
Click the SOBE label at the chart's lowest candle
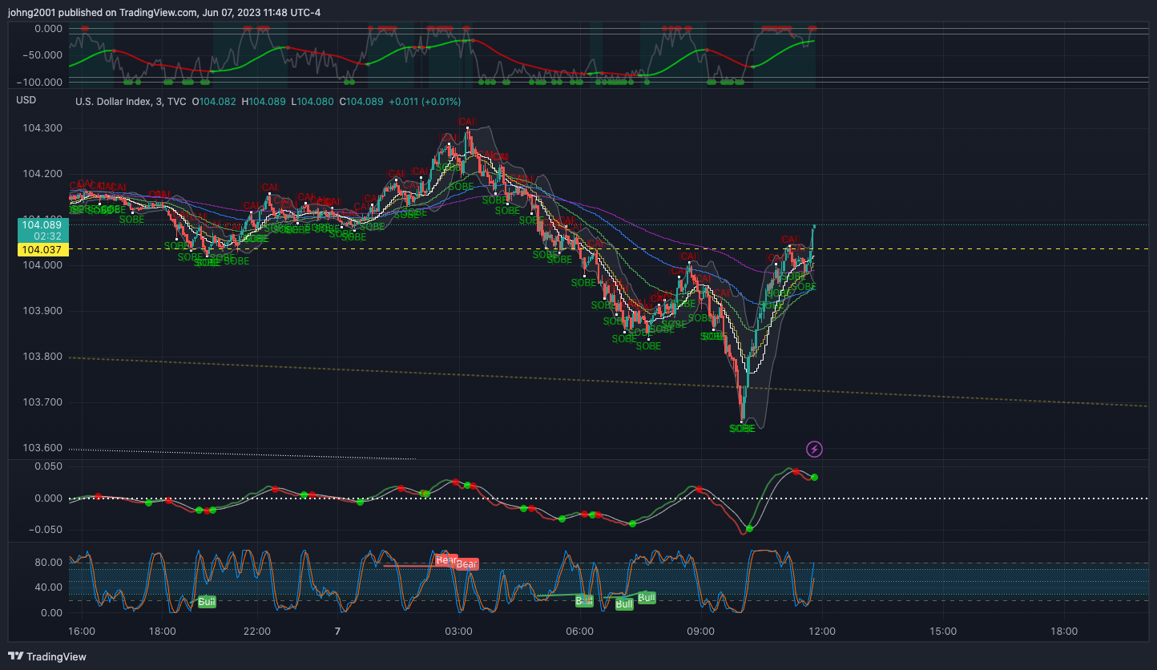[742, 429]
